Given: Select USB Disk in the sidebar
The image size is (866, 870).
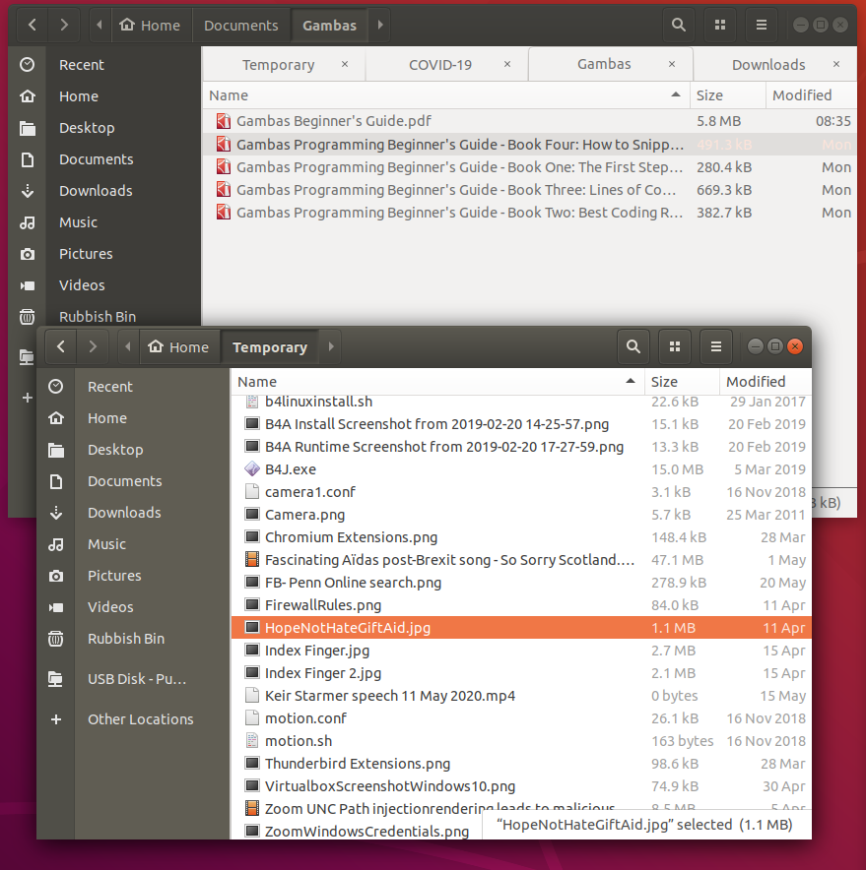Looking at the screenshot, I should [x=136, y=679].
